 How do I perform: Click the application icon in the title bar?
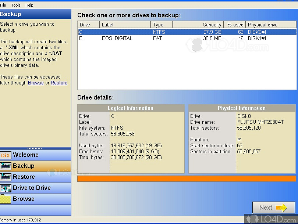click(x=4, y=1)
